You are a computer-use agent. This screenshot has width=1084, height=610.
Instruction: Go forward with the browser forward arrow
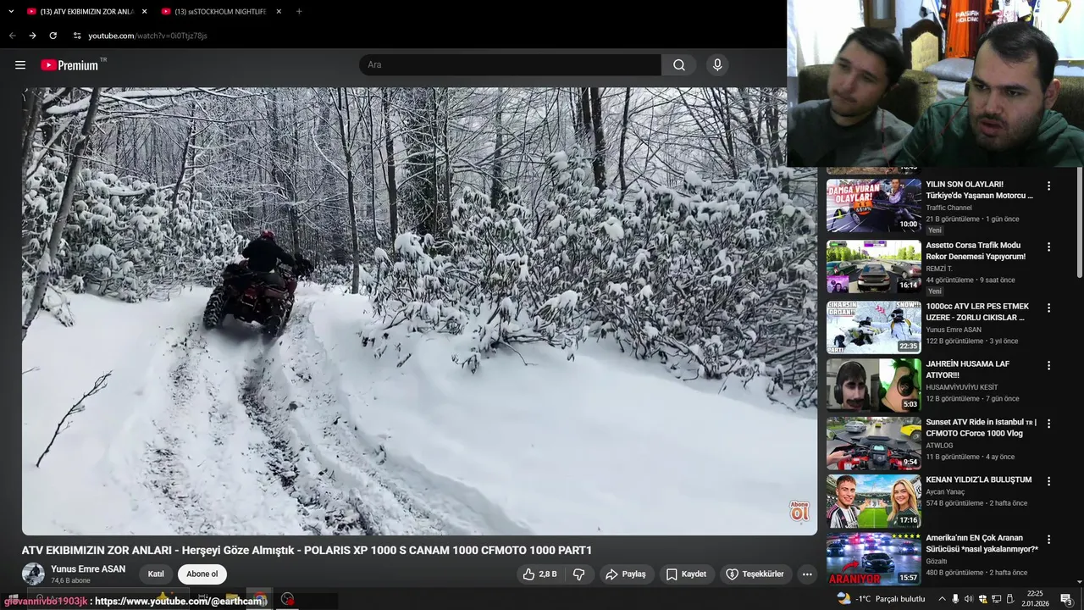click(32, 36)
